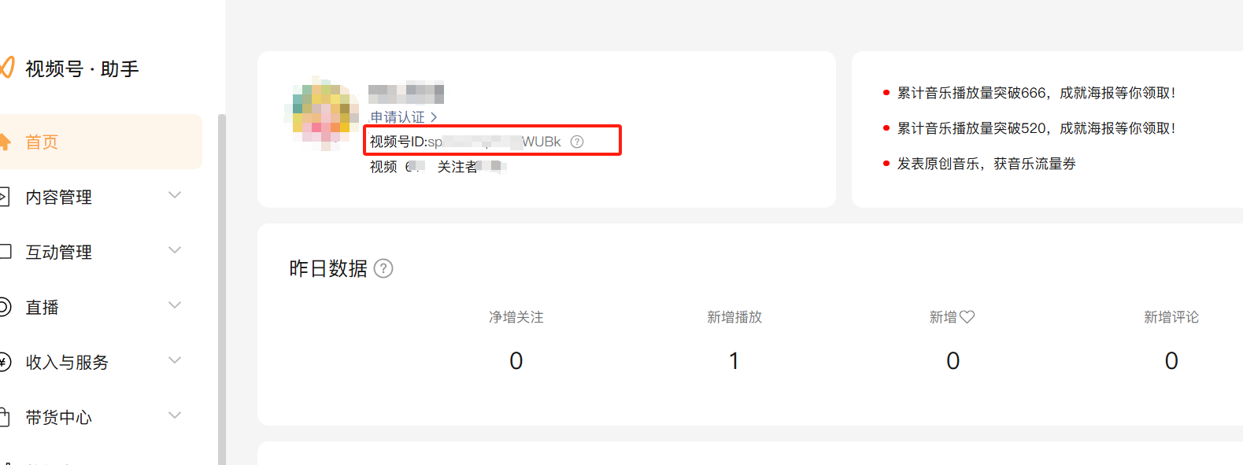The width and height of the screenshot is (1243, 465).
Task: Expand the 直播 menu chevron
Action: click(175, 305)
